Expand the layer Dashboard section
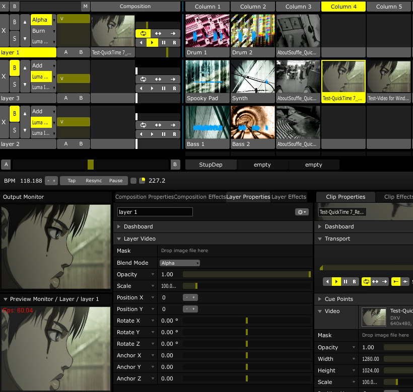Screen dimensions: 413x392 point(119,226)
